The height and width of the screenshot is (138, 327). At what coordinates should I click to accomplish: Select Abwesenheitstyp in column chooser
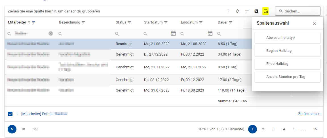[x=287, y=38]
